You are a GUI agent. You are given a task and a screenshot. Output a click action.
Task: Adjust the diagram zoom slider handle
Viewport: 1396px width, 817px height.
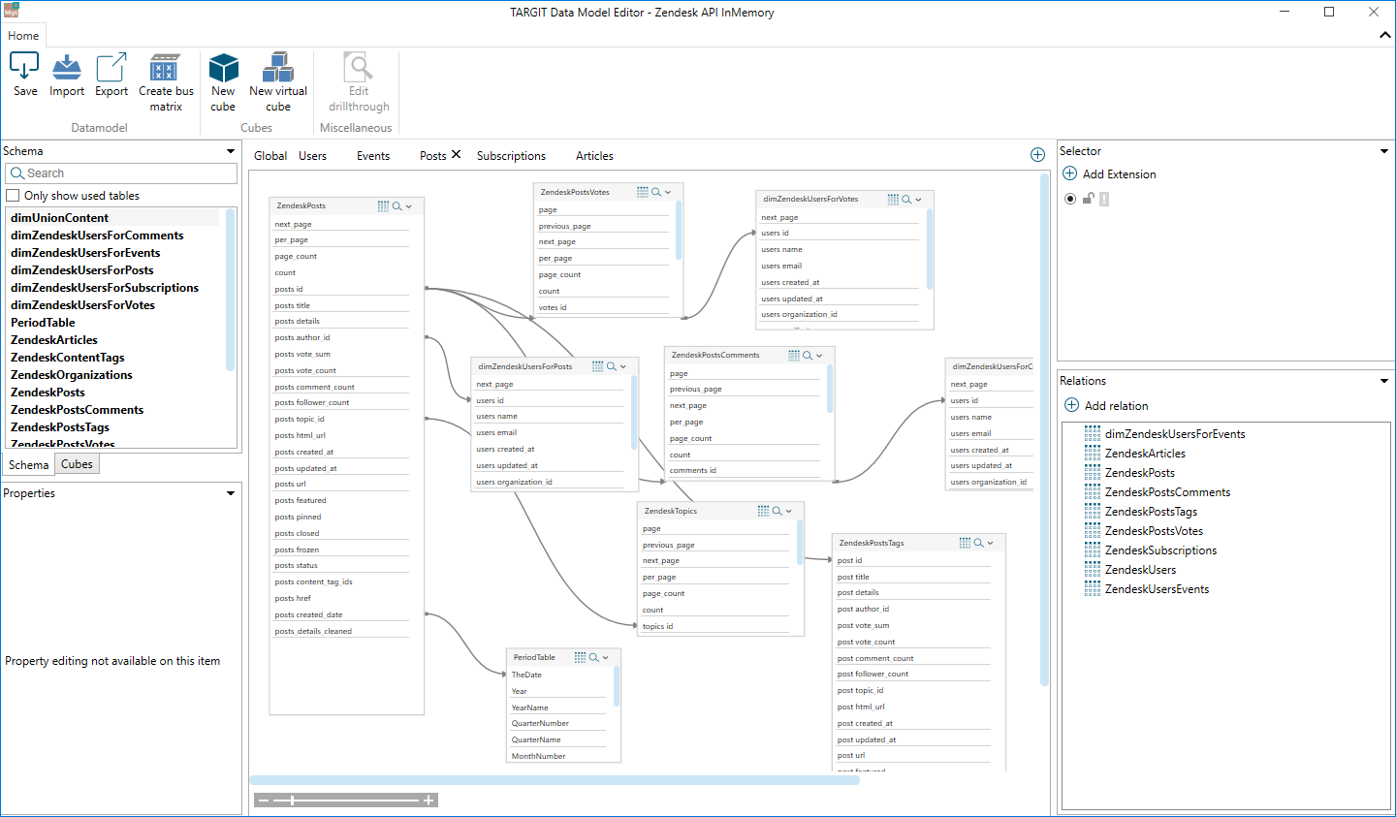tap(292, 801)
